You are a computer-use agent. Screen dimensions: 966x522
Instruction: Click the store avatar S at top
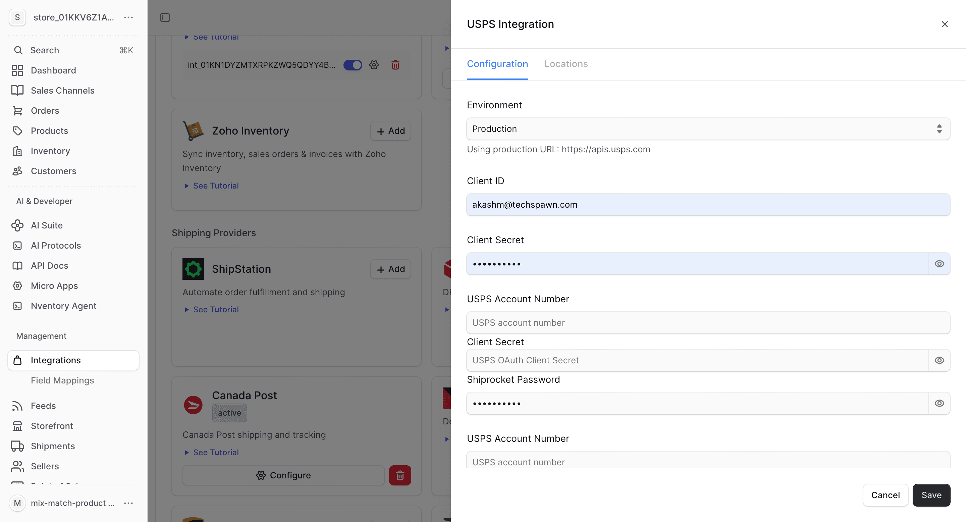click(17, 18)
